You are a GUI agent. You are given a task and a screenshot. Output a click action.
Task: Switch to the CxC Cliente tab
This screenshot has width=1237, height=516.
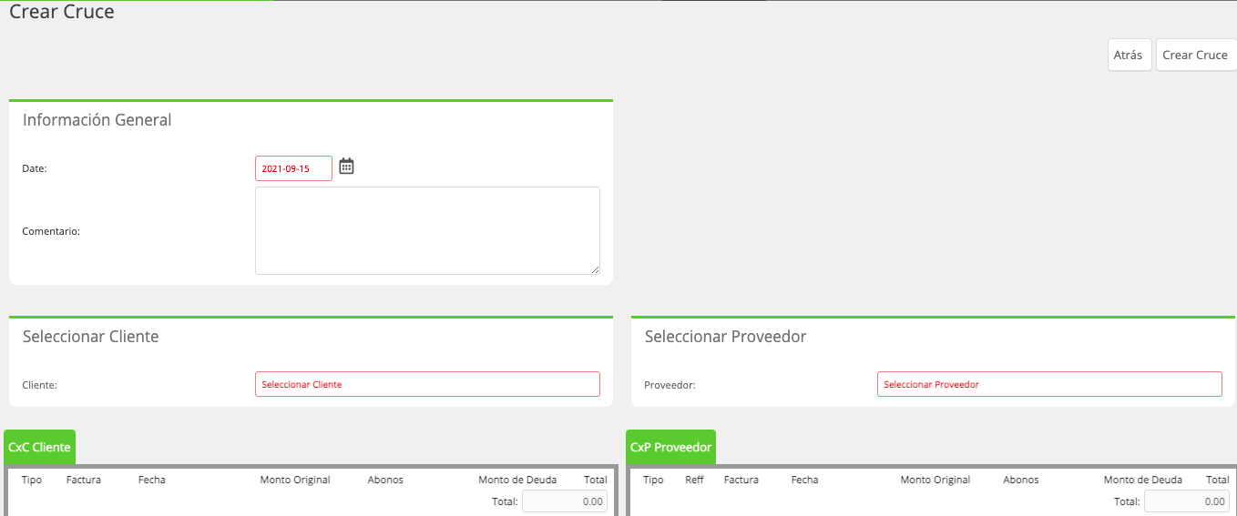(39, 447)
